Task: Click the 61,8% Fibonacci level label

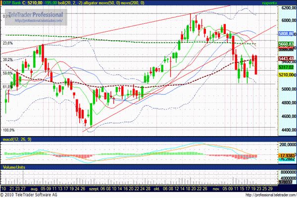Action: tap(7, 87)
